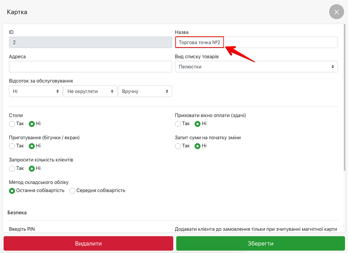This screenshot has width=348, height=253.
Task: Close the Картка dialog with X icon
Action: 336,12
